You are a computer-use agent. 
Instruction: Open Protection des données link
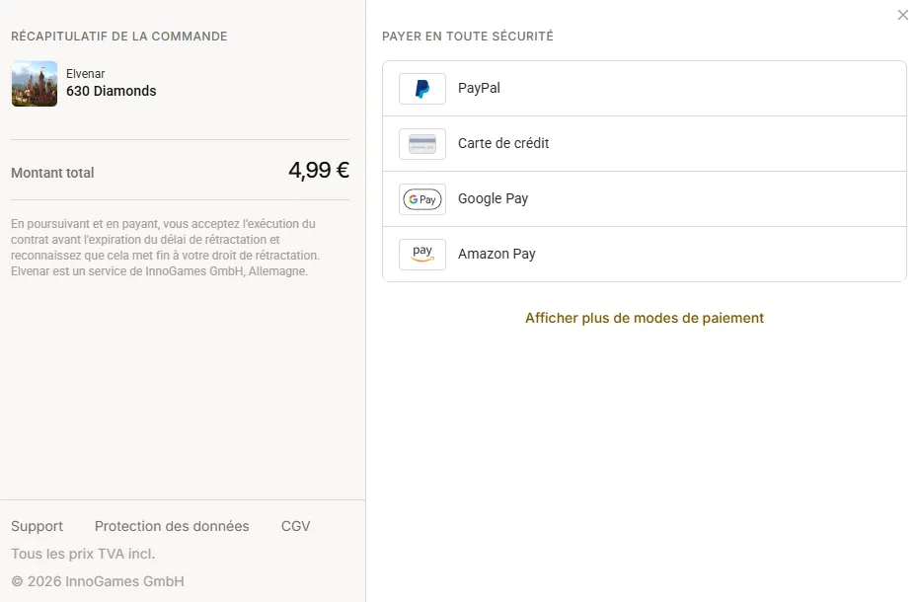tap(172, 526)
